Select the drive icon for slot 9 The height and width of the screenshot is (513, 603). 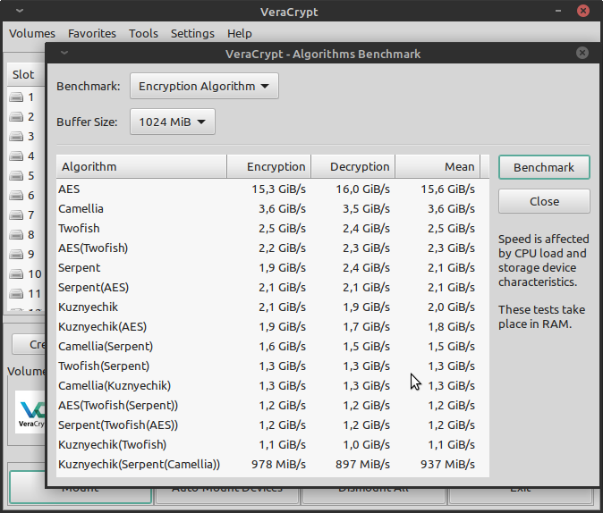[x=16, y=255]
